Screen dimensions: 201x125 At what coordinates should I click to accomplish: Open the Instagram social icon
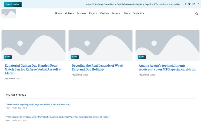tap(194, 4)
